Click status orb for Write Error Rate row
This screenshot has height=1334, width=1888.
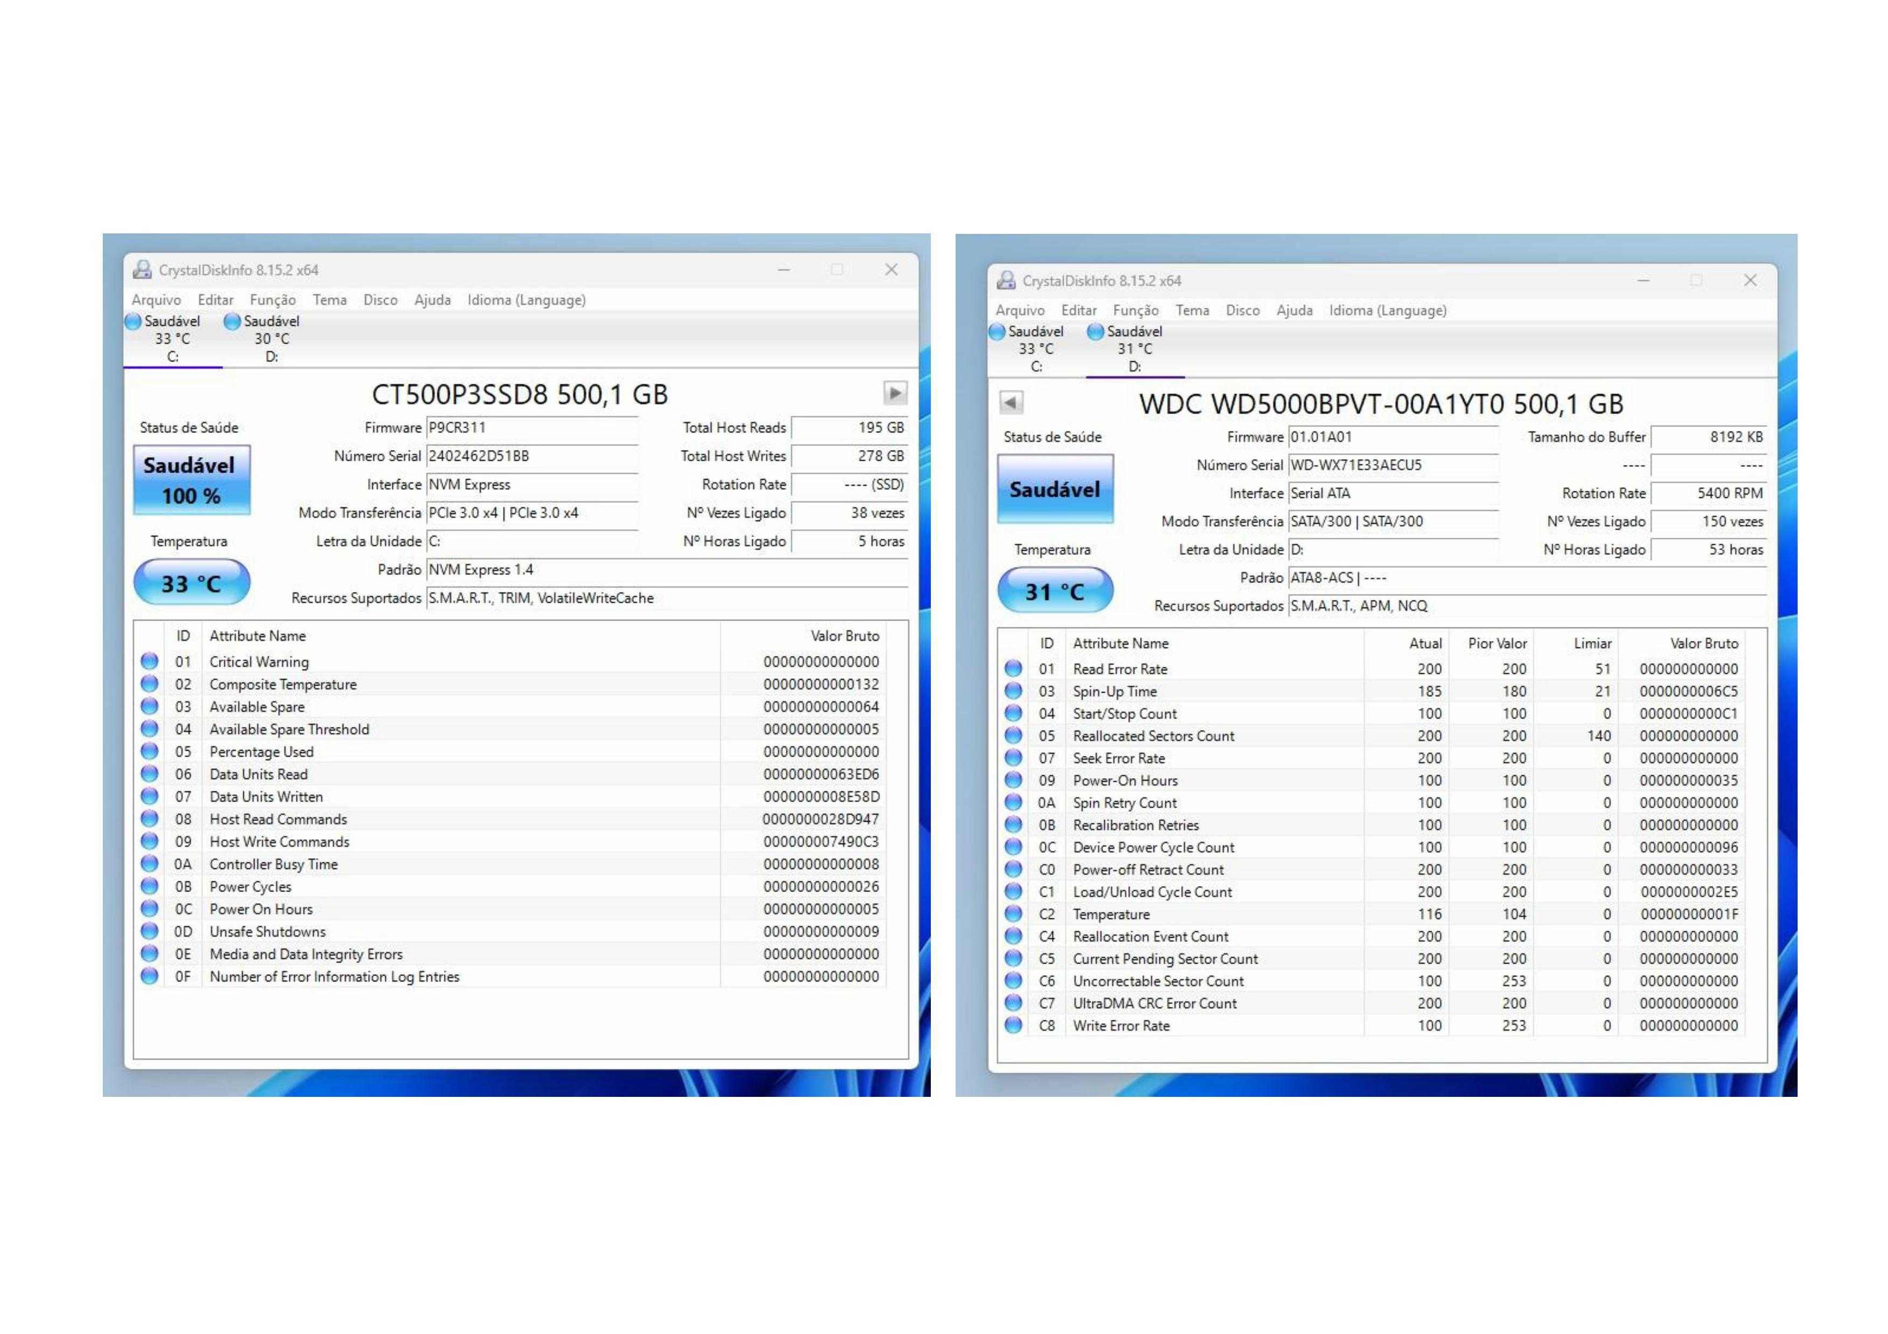[1013, 1025]
